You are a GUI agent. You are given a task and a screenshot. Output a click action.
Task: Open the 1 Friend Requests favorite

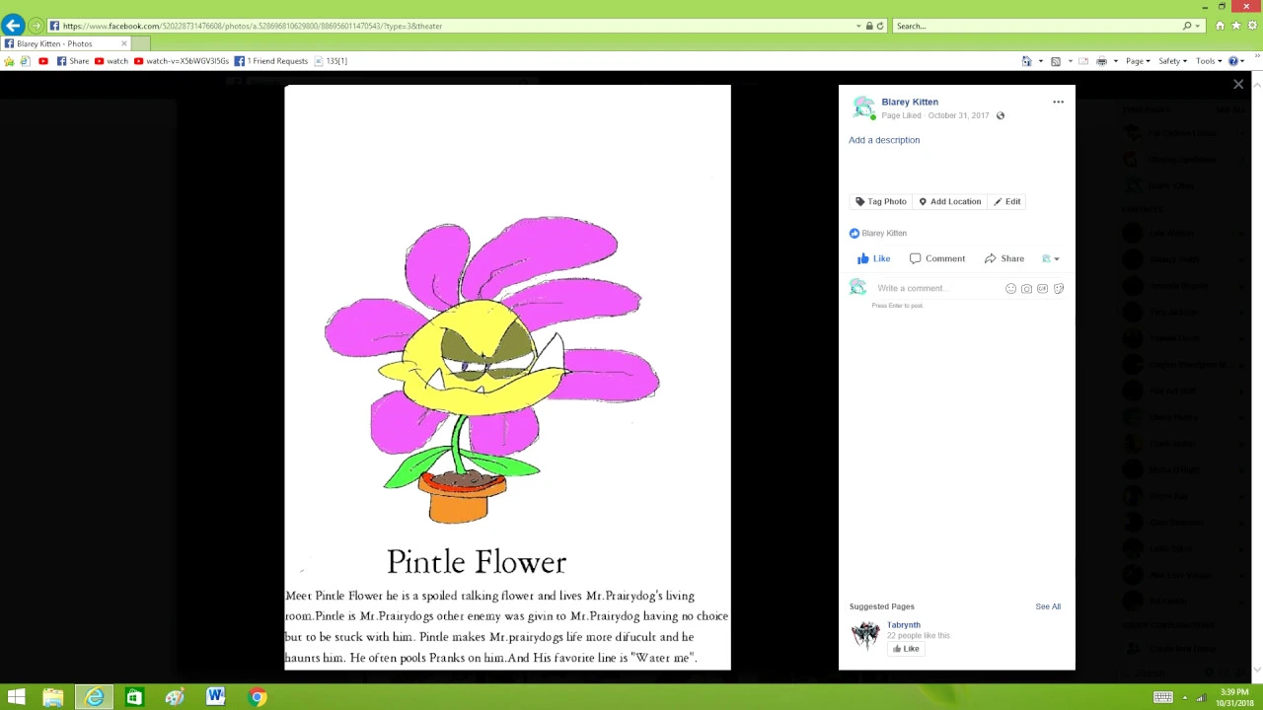tap(271, 61)
